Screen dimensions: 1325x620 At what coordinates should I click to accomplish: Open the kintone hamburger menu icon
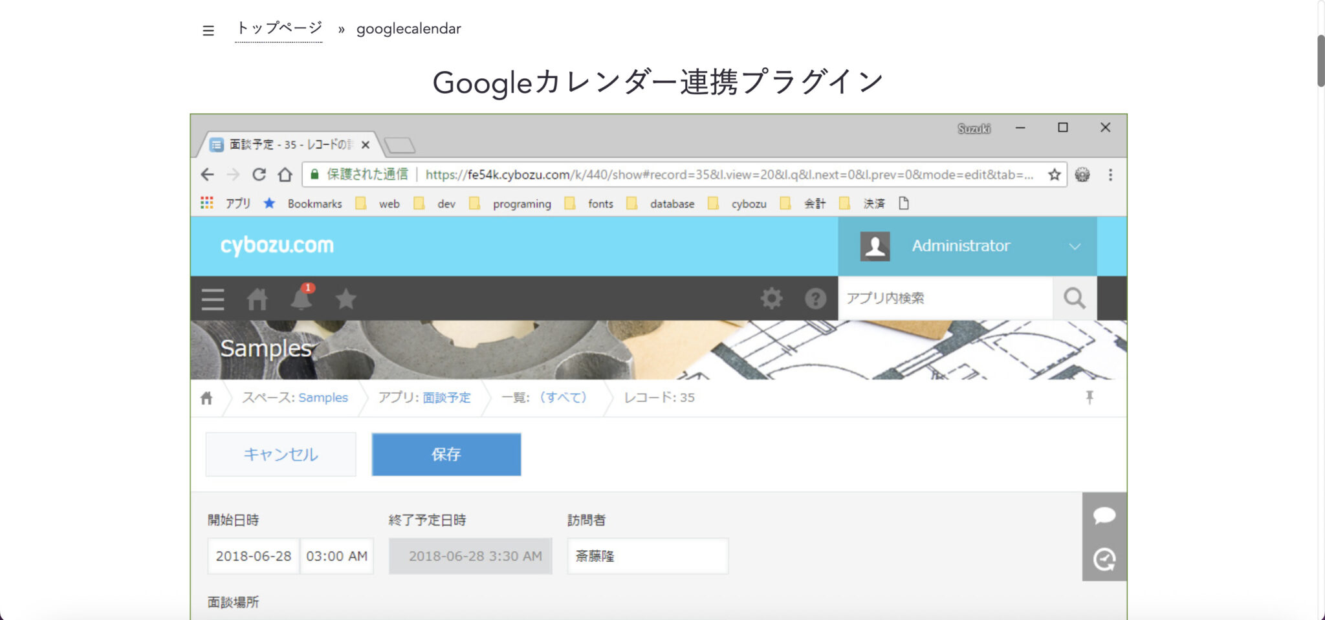212,299
